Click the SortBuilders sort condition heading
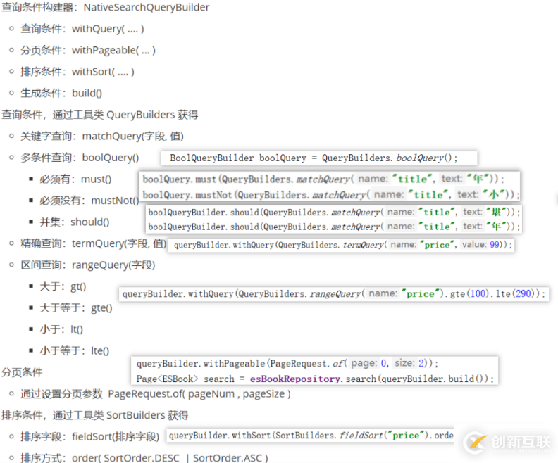The image size is (558, 463). 95,415
